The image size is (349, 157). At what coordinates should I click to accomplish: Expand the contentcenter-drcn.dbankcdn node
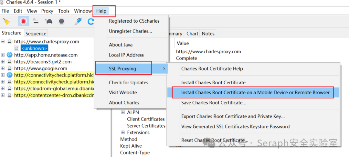coord(3,95)
